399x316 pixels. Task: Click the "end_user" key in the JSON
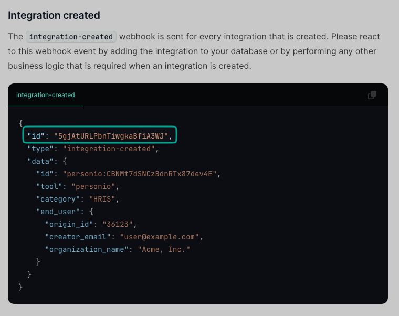tap(58, 212)
